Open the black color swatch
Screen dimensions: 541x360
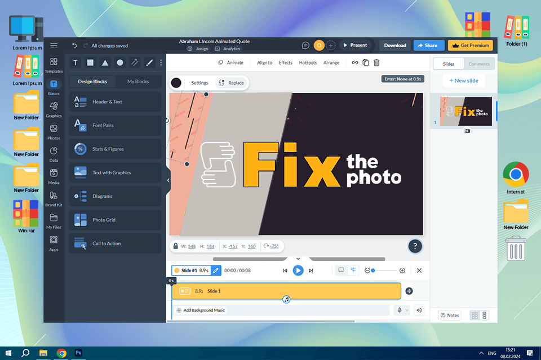point(176,83)
